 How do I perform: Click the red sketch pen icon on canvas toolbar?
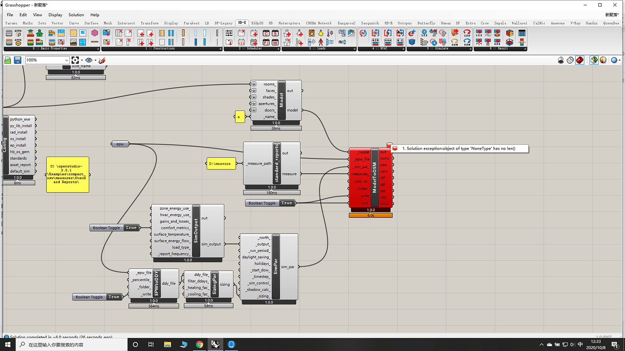tap(102, 60)
